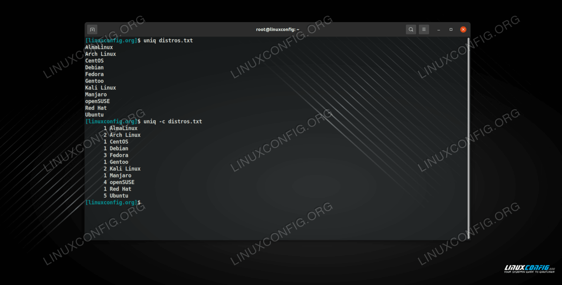Screen dimensions: 562x285
Task: Close the terminal window
Action: click(x=463, y=29)
